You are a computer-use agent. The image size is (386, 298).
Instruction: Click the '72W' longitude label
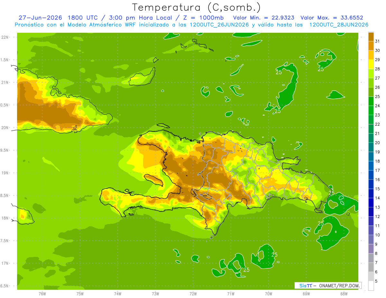pos(193,293)
